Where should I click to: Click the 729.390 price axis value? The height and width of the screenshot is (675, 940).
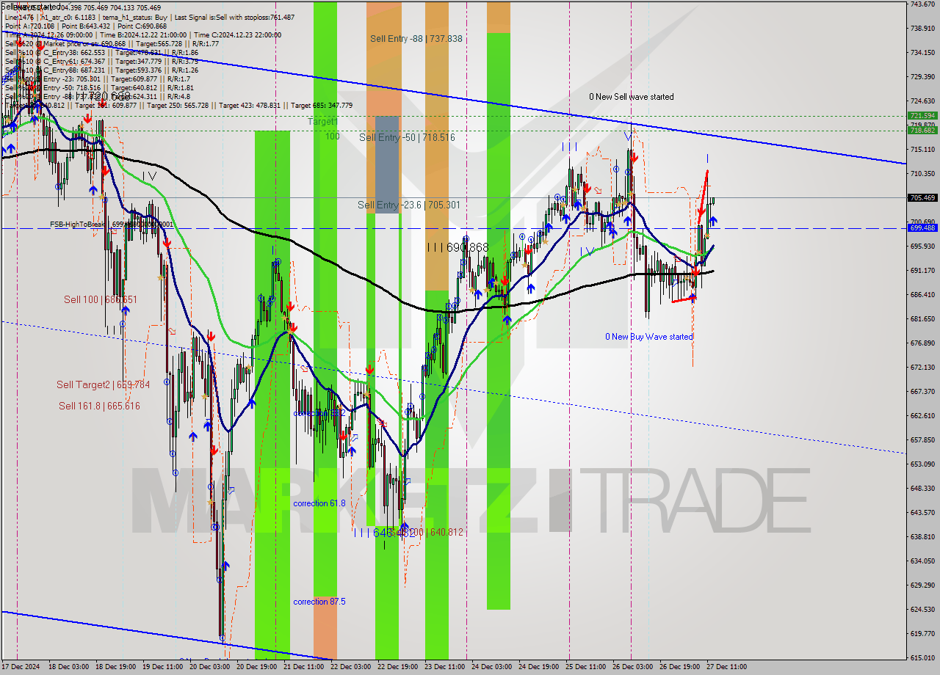click(922, 77)
